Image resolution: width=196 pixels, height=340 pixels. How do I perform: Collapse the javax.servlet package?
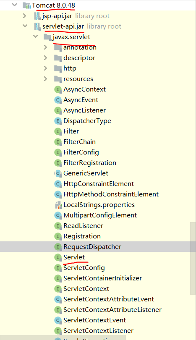[36, 37]
